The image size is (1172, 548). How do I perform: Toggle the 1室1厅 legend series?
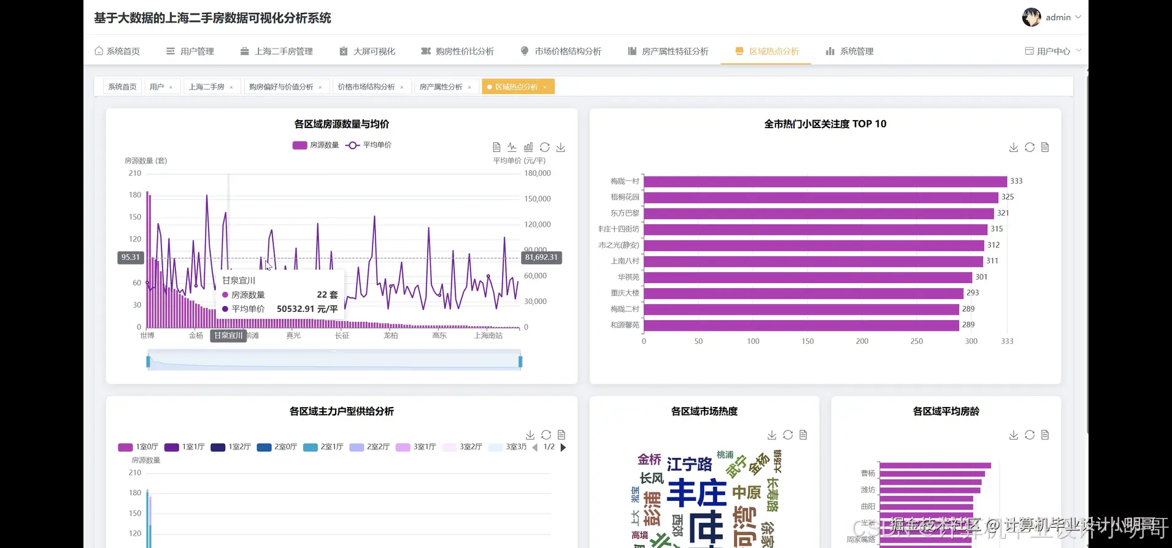click(185, 447)
